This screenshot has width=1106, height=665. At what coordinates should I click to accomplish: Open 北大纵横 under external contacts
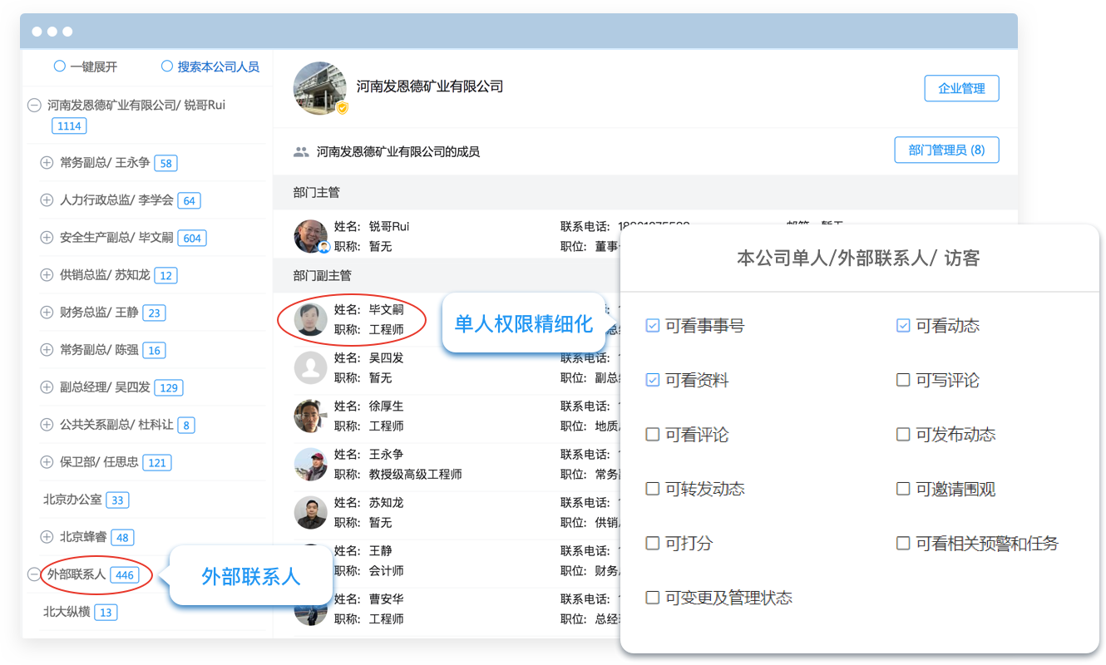[x=67, y=612]
